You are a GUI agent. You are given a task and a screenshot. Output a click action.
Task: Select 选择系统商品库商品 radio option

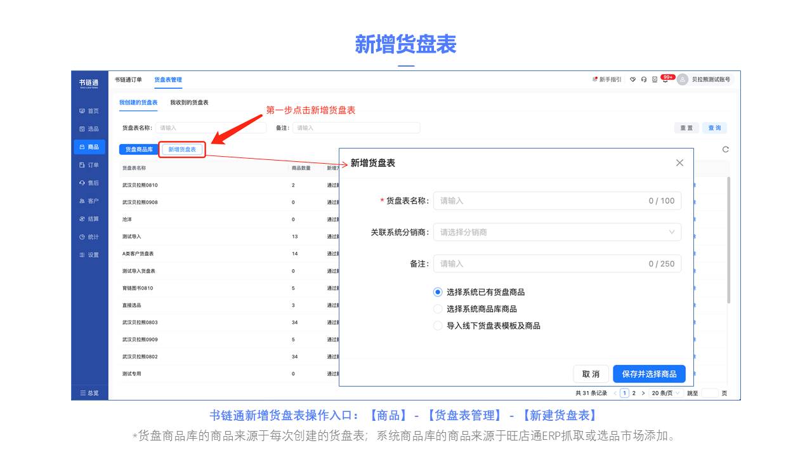[438, 308]
